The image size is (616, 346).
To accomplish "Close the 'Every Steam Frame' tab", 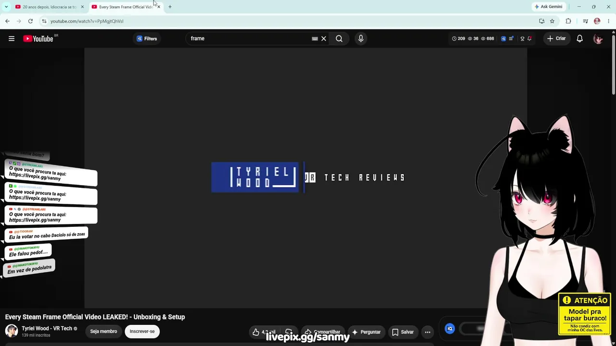I will (x=159, y=7).
